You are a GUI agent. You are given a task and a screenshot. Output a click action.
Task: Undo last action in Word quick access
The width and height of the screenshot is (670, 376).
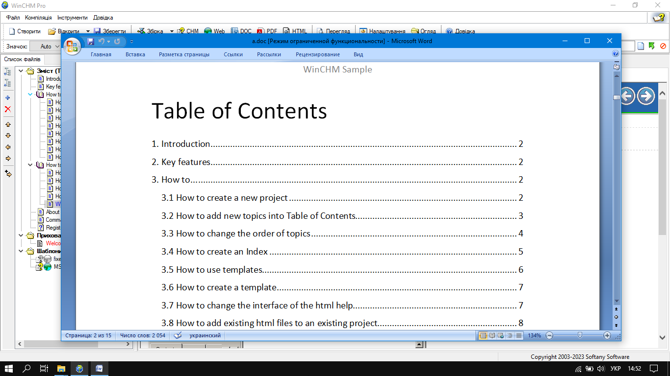click(x=102, y=42)
